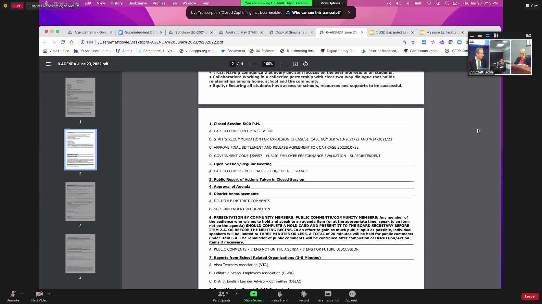Click the red Leave button
542x304 pixels.
pyautogui.click(x=529, y=296)
